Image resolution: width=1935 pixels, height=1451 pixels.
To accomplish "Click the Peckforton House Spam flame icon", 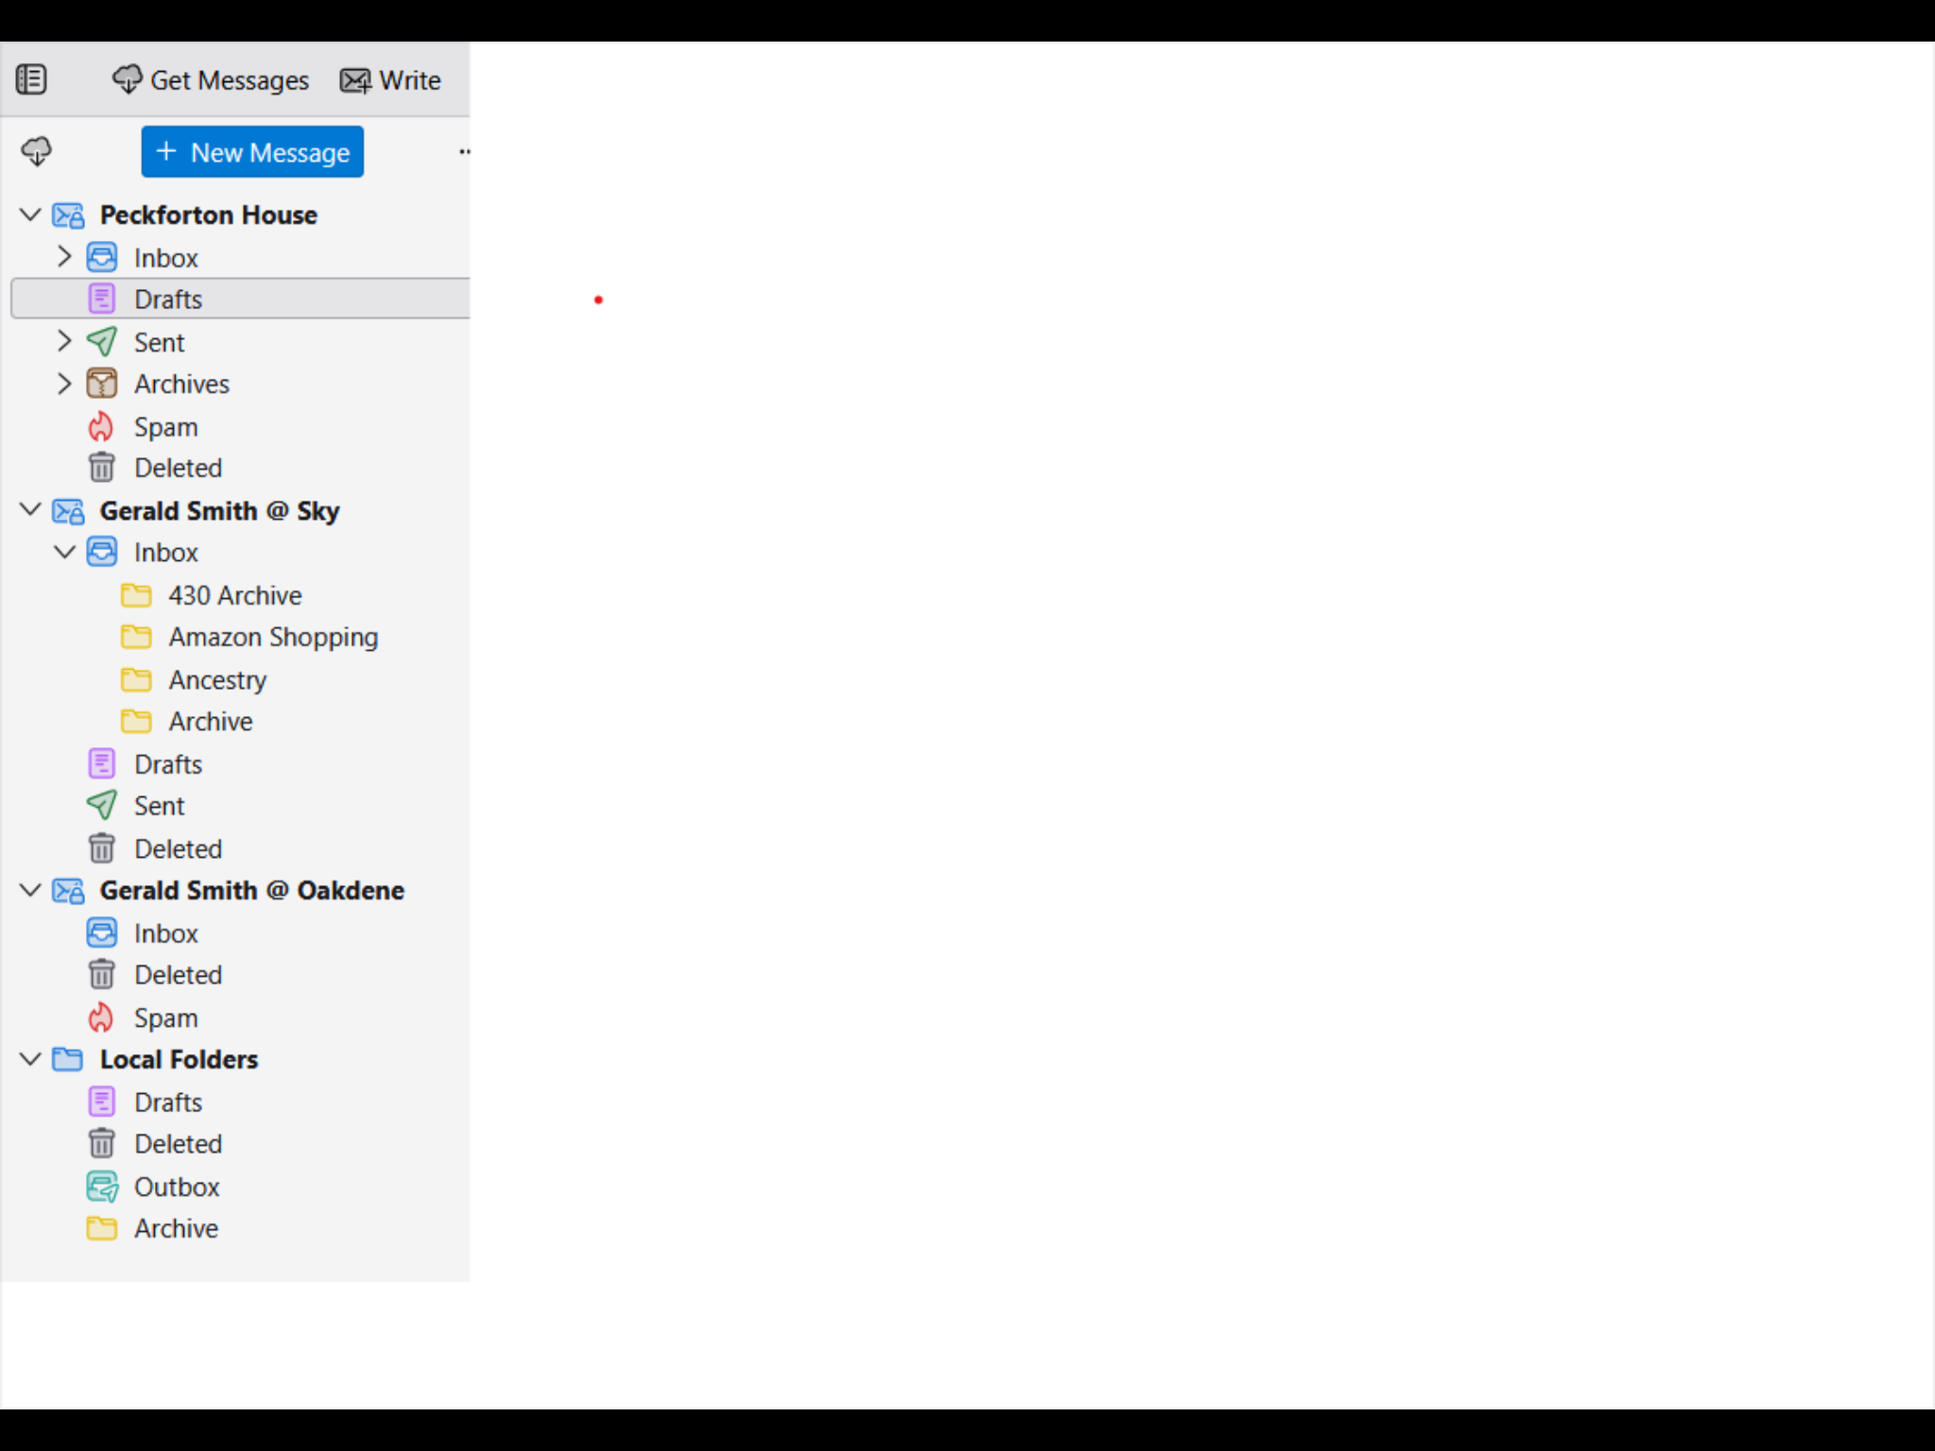I will [101, 427].
